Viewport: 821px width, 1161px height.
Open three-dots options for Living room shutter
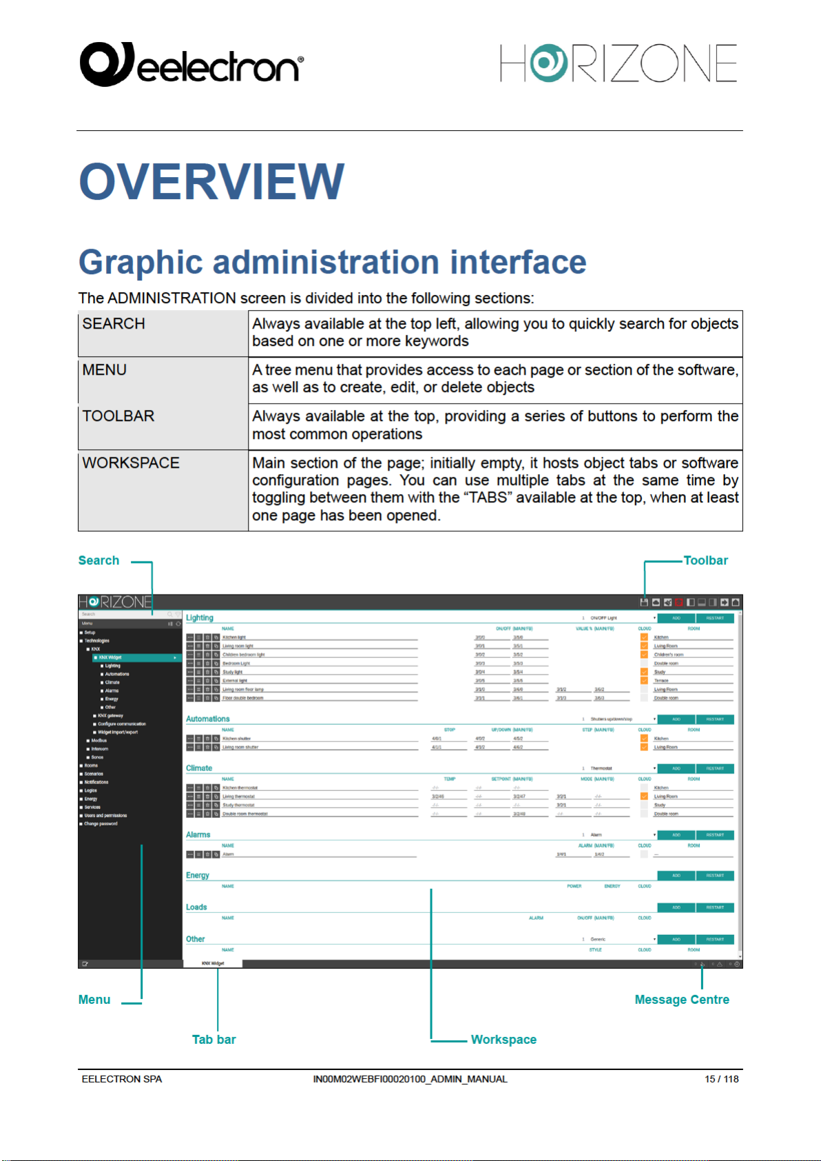point(190,747)
